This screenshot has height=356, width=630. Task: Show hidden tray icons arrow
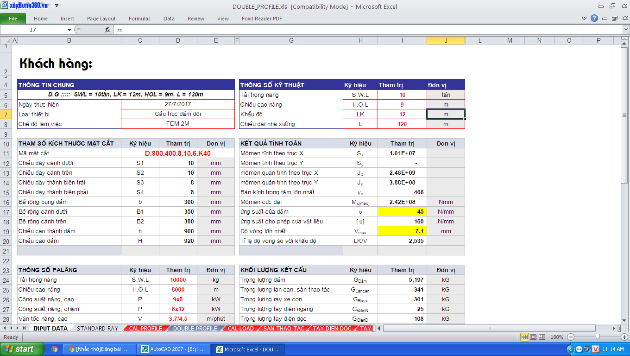(x=570, y=349)
